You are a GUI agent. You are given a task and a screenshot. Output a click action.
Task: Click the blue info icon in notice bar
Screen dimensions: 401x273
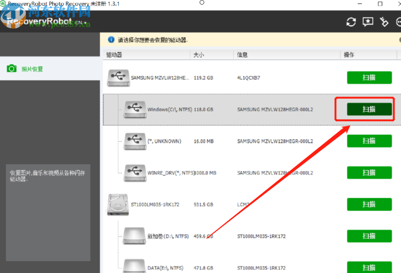coord(111,40)
